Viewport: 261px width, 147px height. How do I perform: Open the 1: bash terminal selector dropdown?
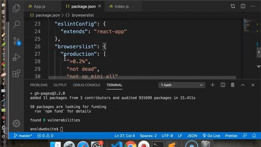181,85
